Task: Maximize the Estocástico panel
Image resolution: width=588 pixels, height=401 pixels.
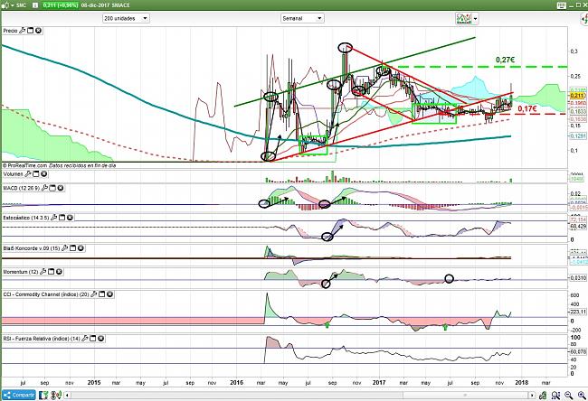Action: pos(62,218)
